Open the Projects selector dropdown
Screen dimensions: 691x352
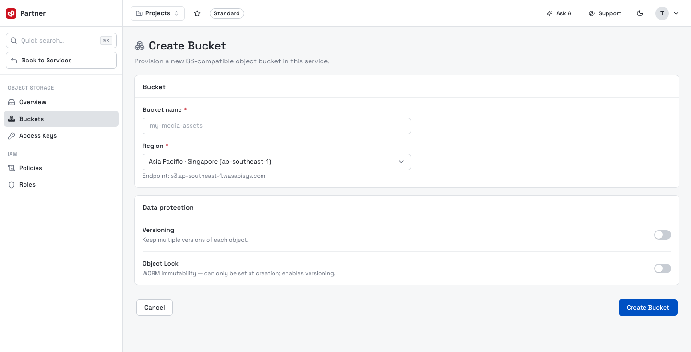tap(157, 13)
